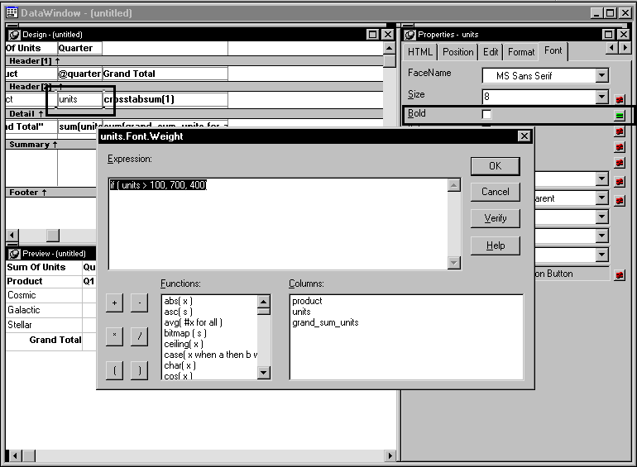Open the dropdown showing 'arent'
This screenshot has height=467, width=637.
(x=602, y=198)
